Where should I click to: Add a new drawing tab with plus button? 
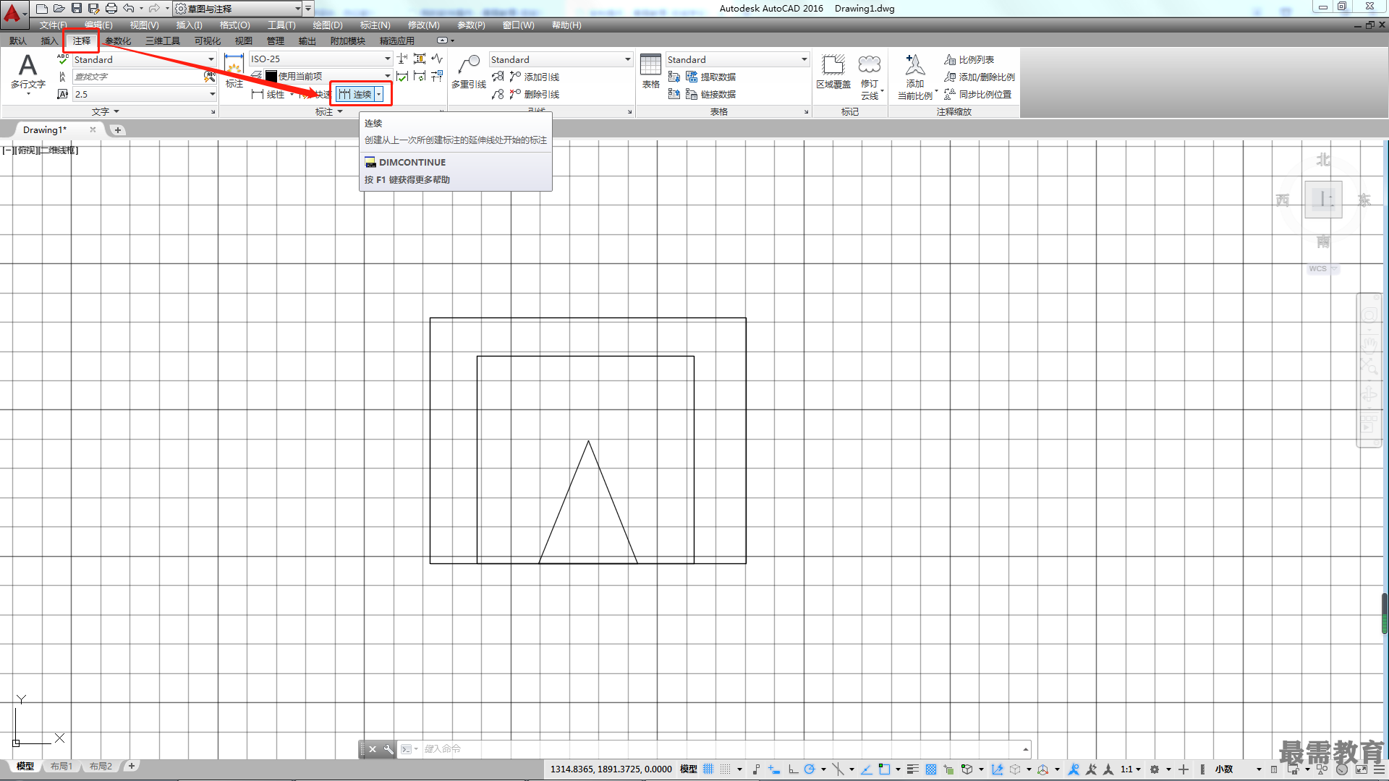pos(118,130)
